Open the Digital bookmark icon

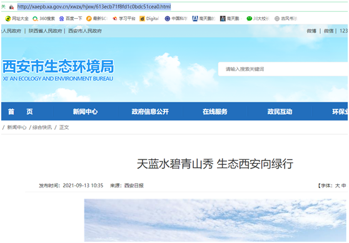click(142, 19)
